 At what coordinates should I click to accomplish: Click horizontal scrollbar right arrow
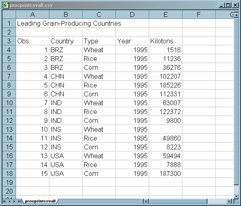(229, 201)
